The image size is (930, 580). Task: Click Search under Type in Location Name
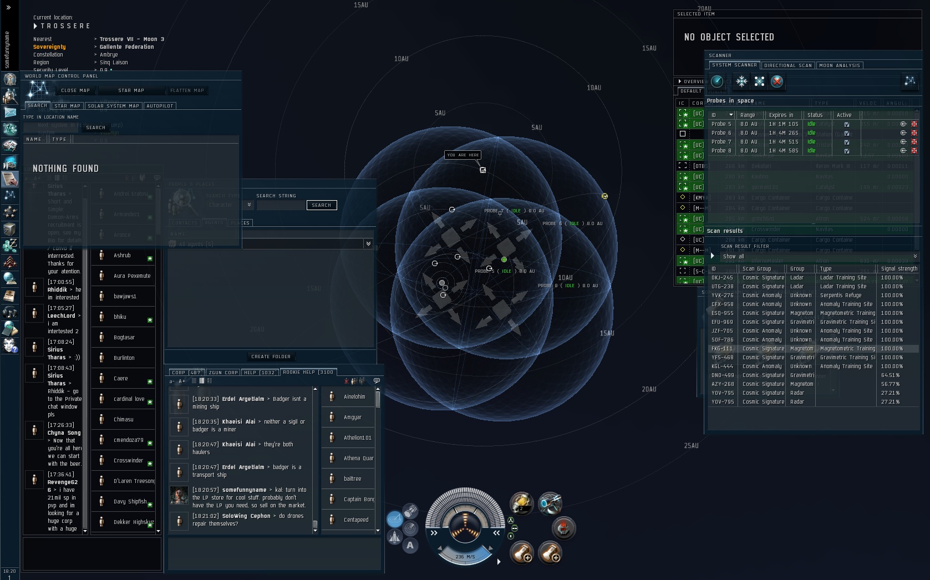95,128
